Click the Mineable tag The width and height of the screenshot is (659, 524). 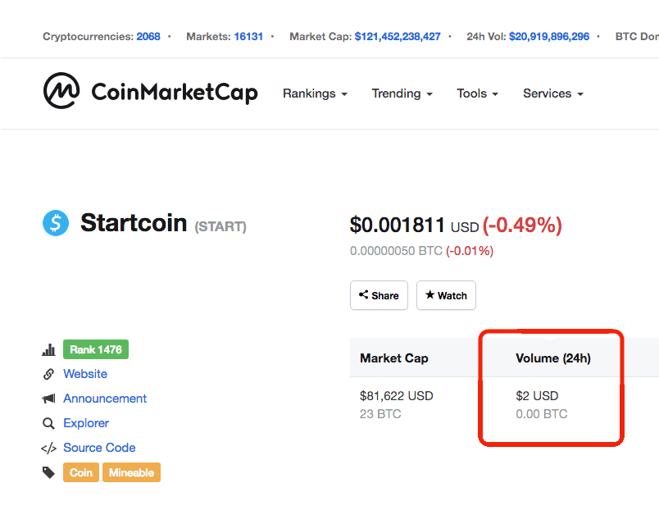coord(131,472)
